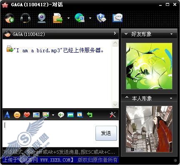Click the send file folder icon
The width and height of the screenshot is (180, 165).
pos(58,18)
